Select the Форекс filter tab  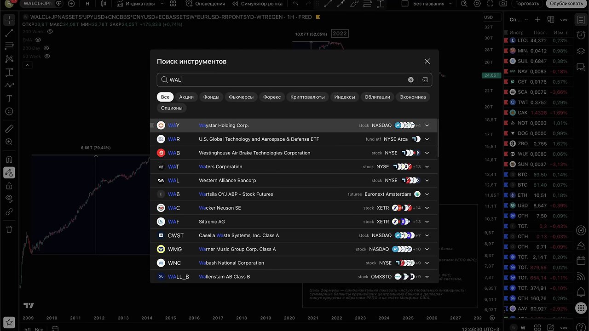[272, 97]
